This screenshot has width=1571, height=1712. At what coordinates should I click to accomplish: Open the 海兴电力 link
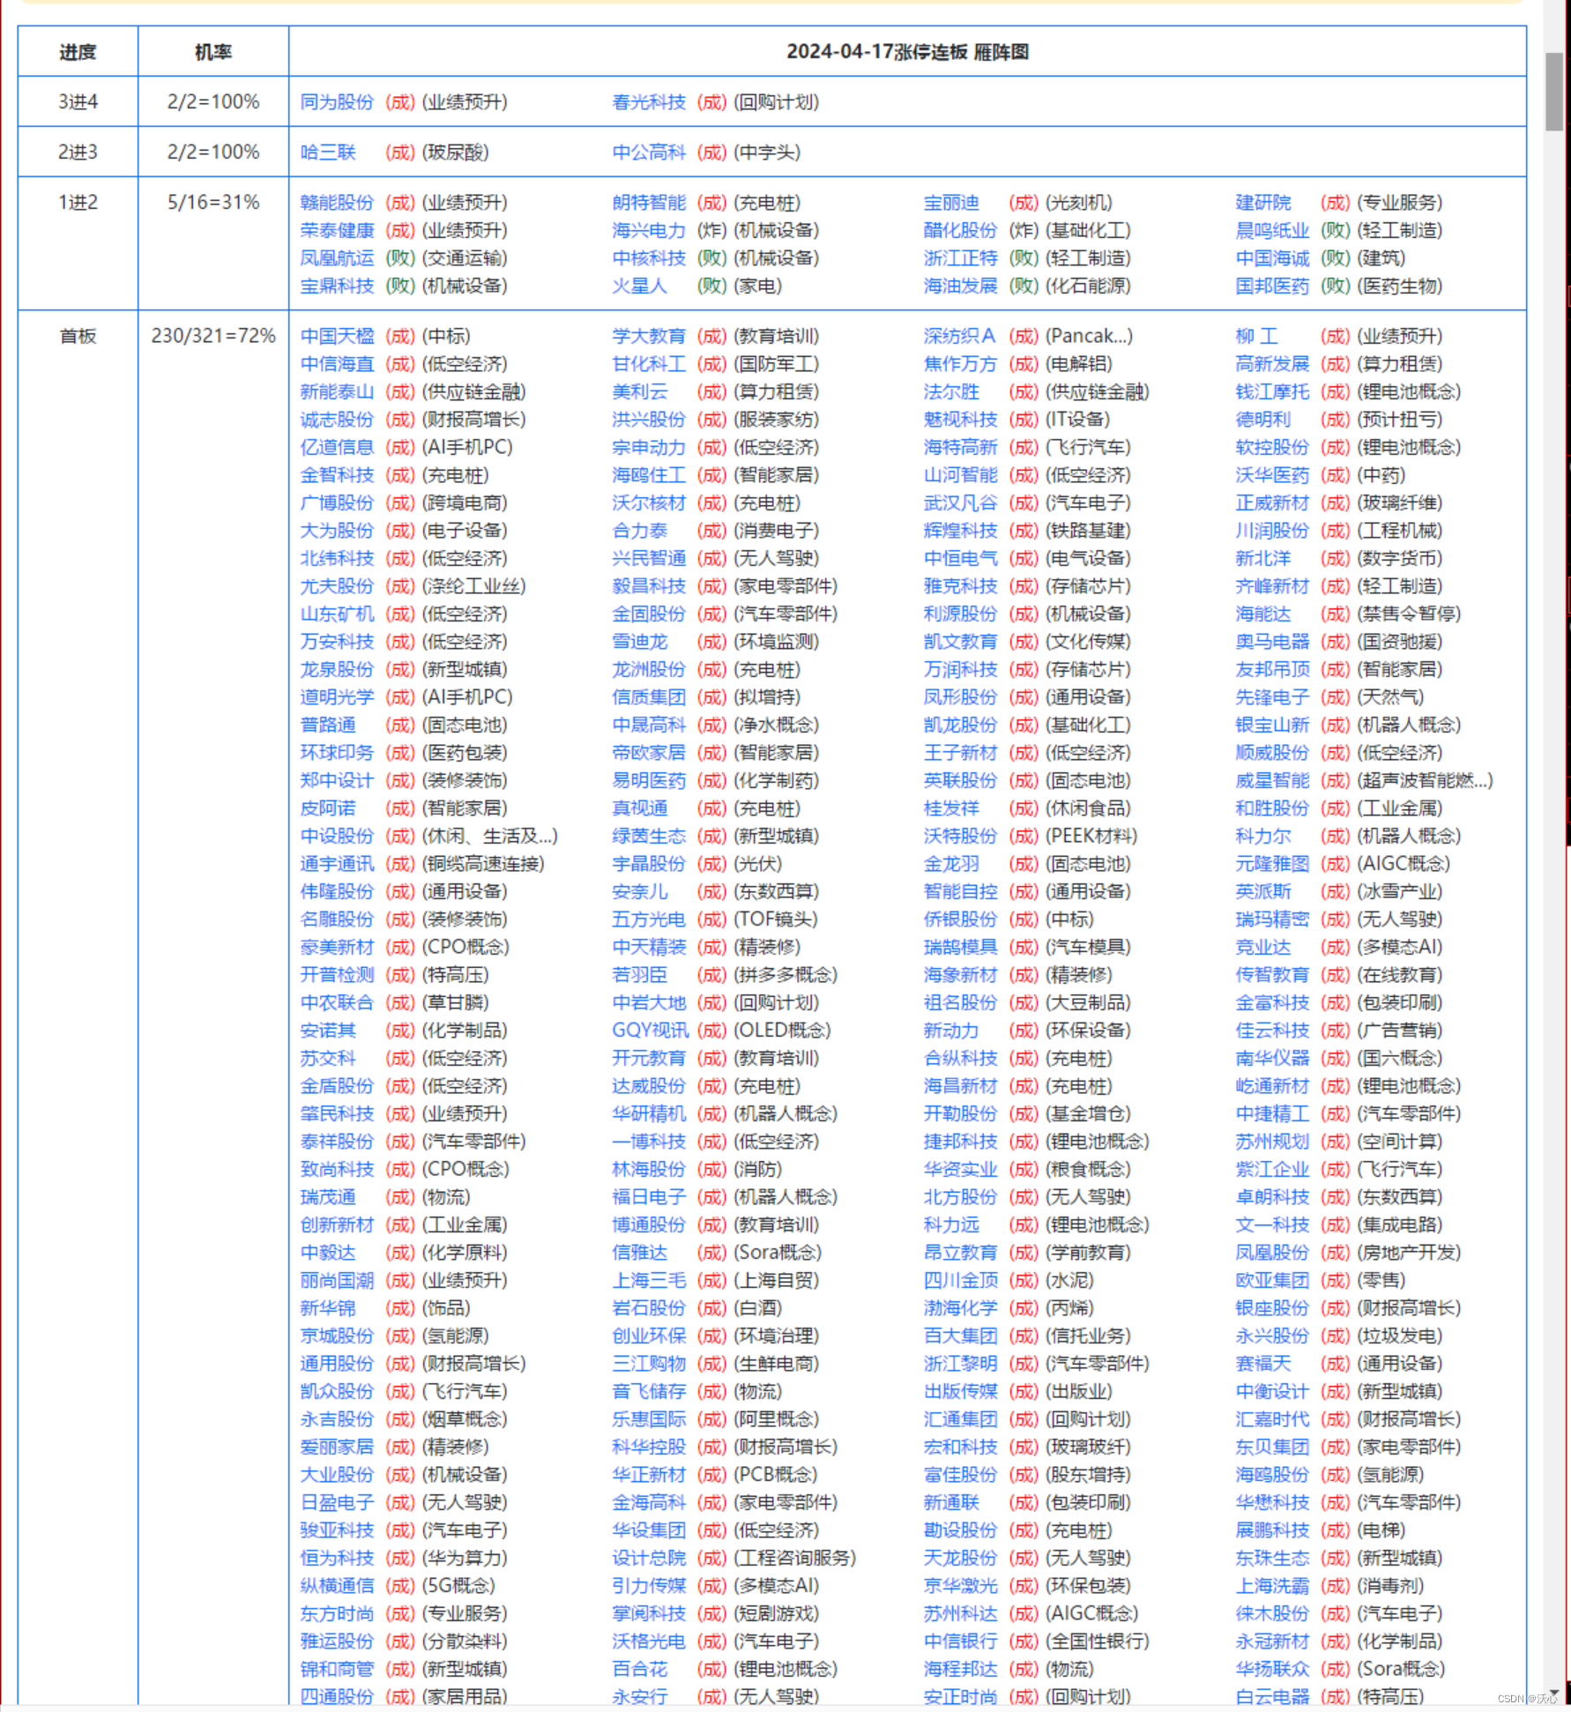(649, 230)
